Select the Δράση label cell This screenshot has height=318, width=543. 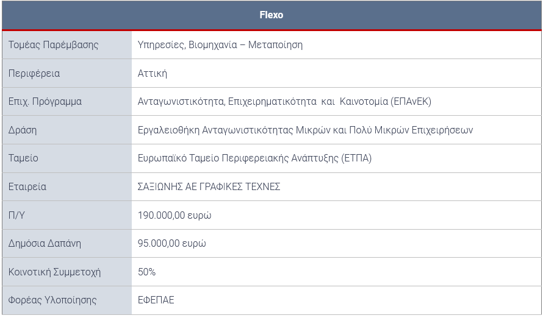(x=67, y=130)
